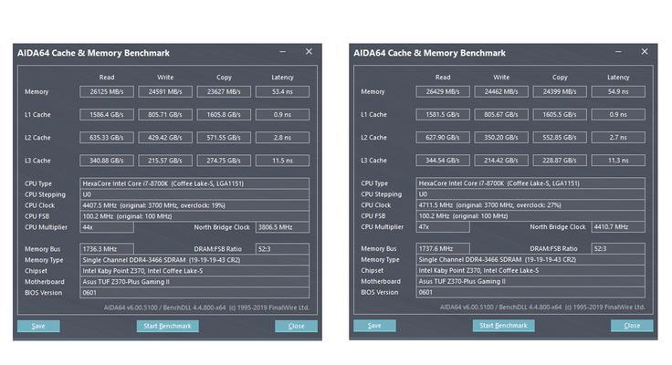Click Save in the left AIDA64 window

[38, 326]
